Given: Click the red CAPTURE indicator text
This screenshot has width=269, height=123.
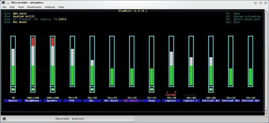Looking at the screenshot, I should point(171,95).
